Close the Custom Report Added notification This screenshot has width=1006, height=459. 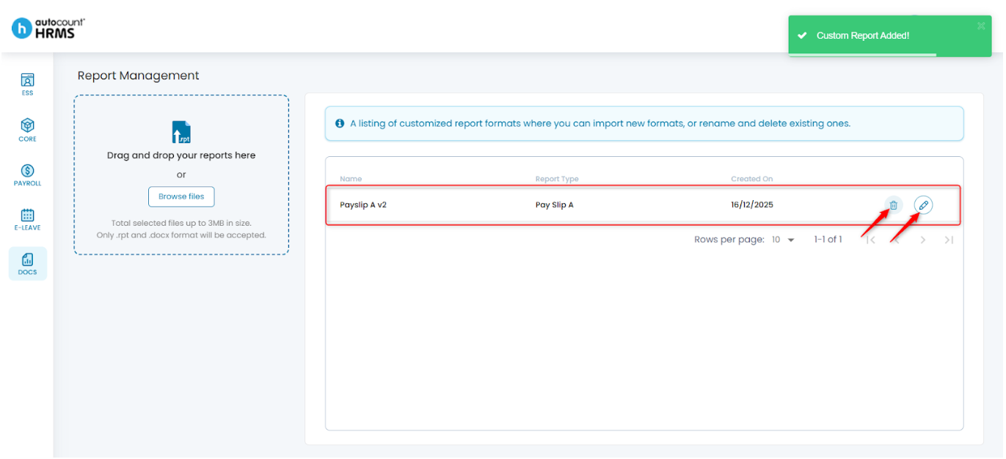981,26
